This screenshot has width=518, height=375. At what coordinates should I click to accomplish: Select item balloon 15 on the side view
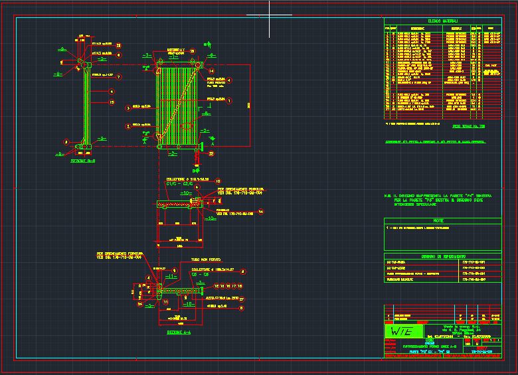pyautogui.click(x=112, y=102)
